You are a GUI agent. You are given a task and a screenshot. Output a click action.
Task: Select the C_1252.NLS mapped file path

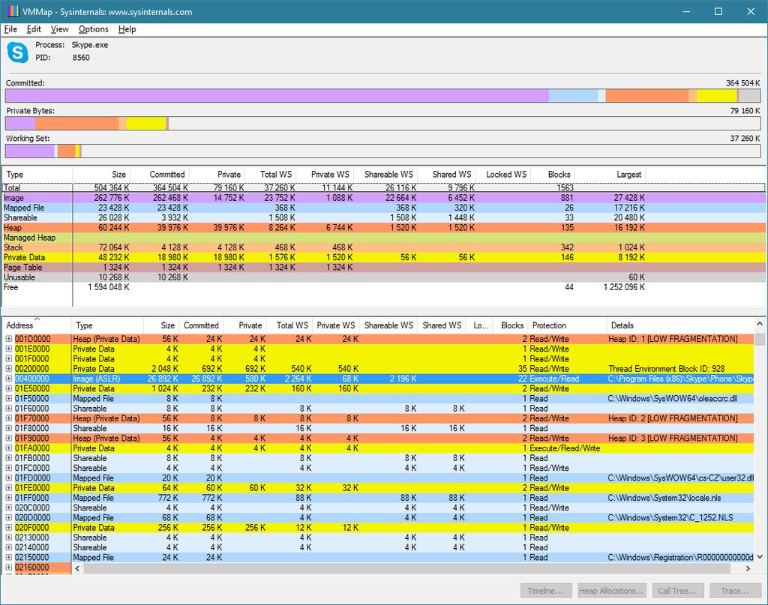(670, 517)
